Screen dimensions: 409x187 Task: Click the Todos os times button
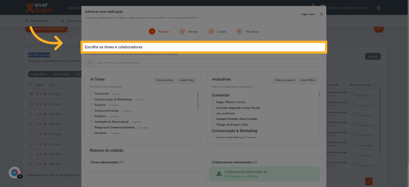tap(165, 80)
